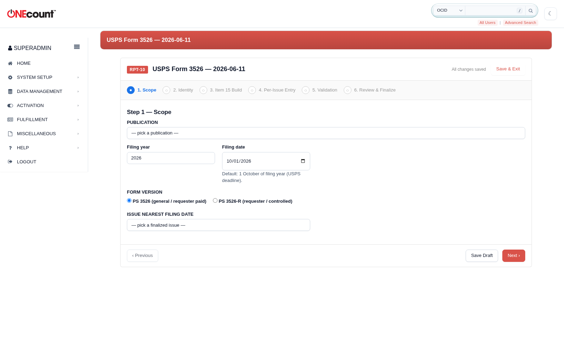Expand Fulfillment submenu chevron
This screenshot has height=352, width=564.
click(78, 120)
